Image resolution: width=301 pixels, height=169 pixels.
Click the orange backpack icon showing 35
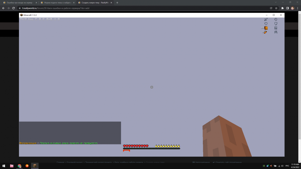click(266, 28)
